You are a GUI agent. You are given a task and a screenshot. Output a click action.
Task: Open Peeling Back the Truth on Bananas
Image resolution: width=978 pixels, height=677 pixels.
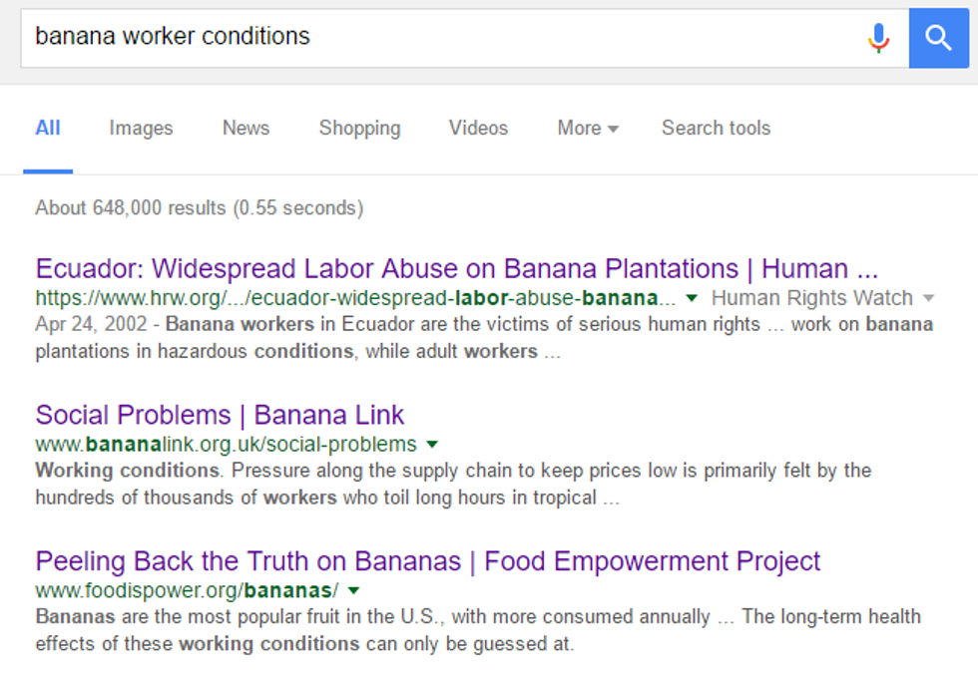click(x=427, y=560)
